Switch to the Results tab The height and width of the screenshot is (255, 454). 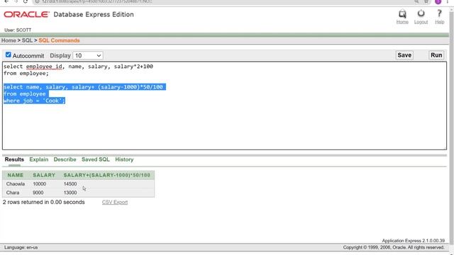pyautogui.click(x=14, y=159)
